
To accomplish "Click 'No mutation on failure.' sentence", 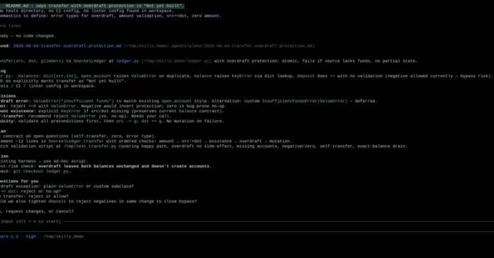I will click(x=195, y=122).
